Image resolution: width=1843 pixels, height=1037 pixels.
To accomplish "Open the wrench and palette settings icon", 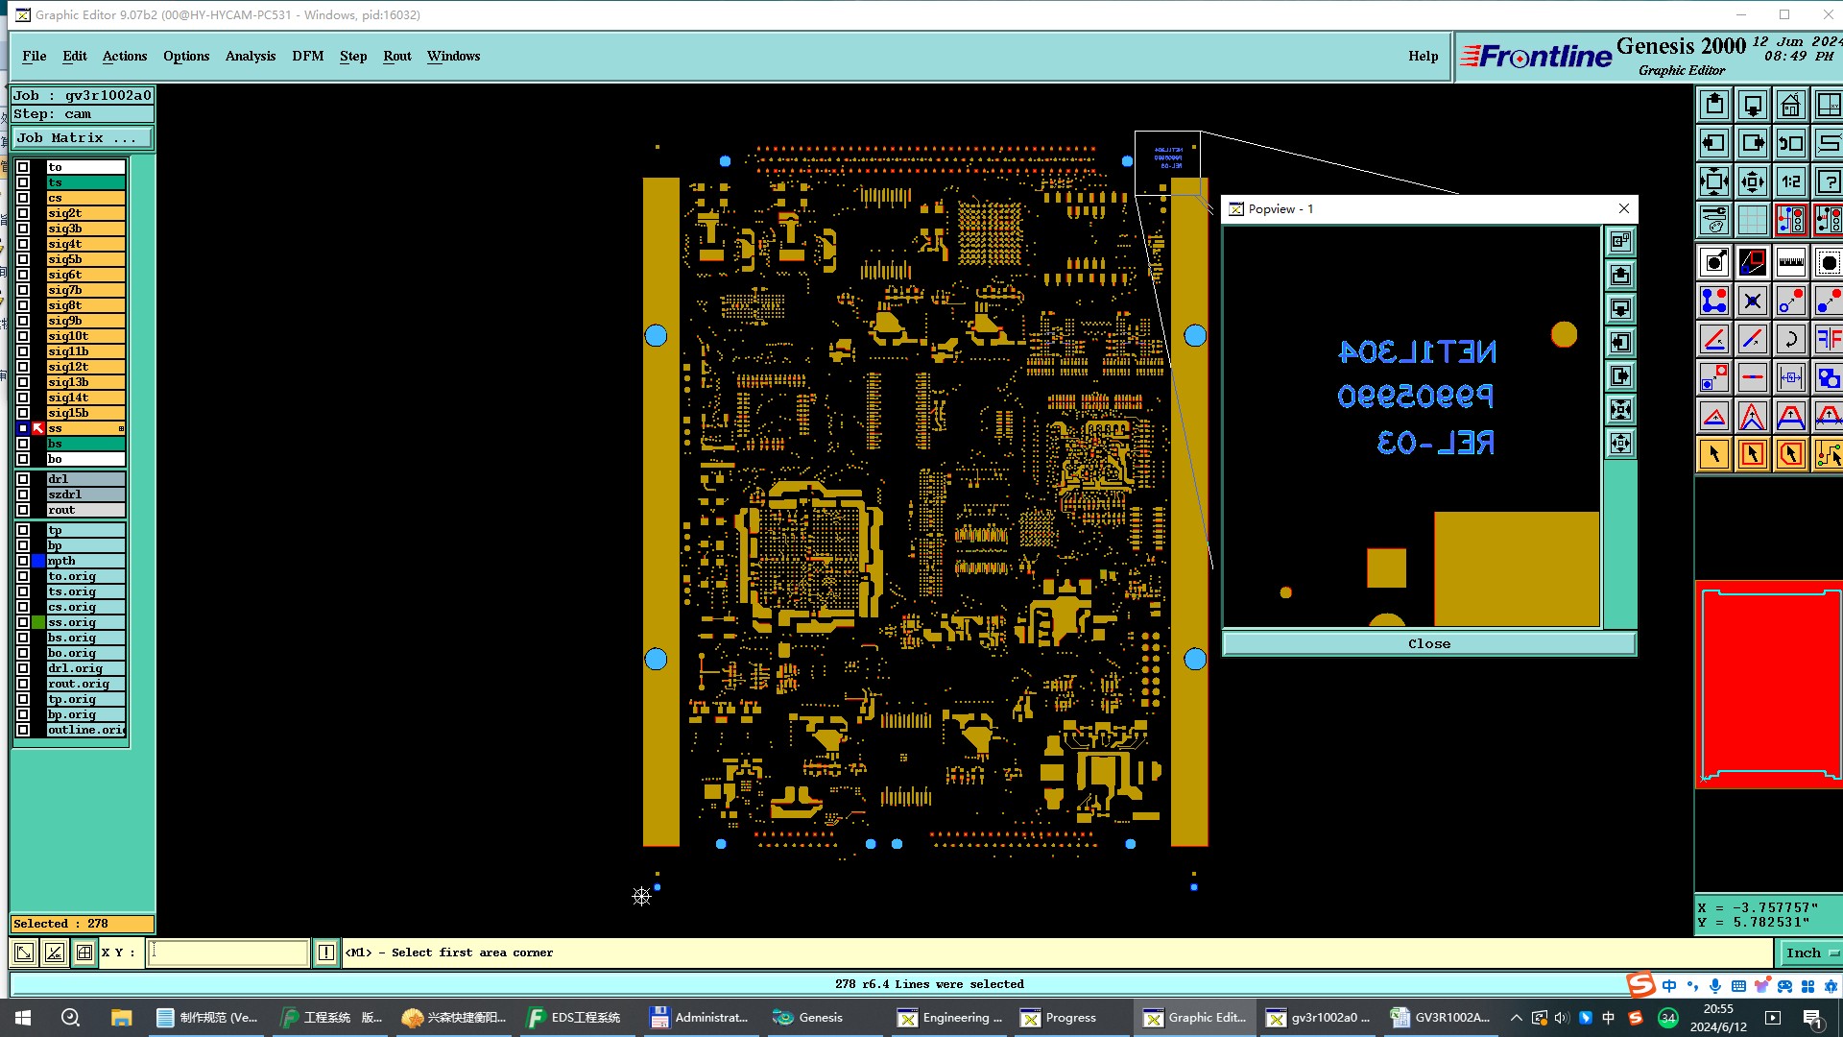I will click(1713, 220).
